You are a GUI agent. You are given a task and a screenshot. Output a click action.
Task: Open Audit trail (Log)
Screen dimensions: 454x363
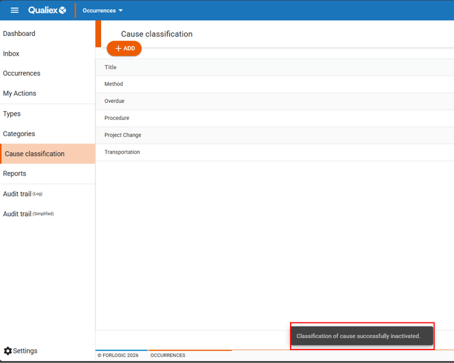[x=22, y=194]
